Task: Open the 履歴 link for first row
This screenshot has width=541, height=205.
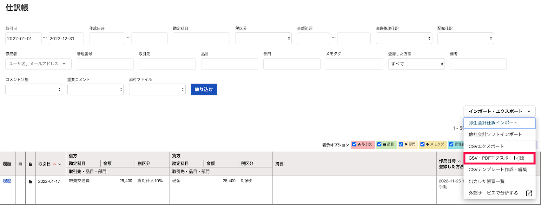Action: [7, 181]
